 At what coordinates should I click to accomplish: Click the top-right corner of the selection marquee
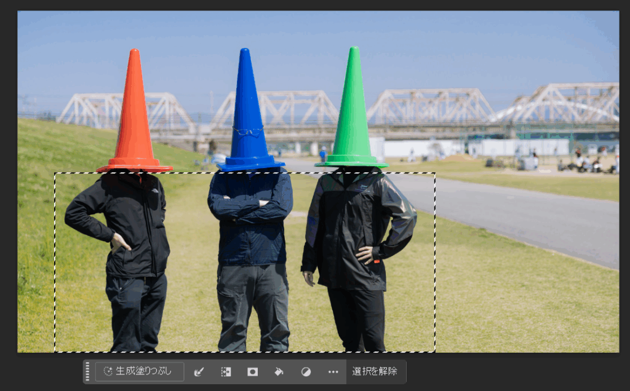click(435, 173)
